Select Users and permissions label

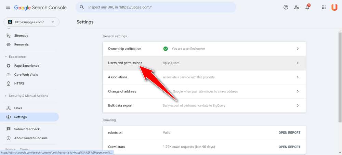[125, 63]
